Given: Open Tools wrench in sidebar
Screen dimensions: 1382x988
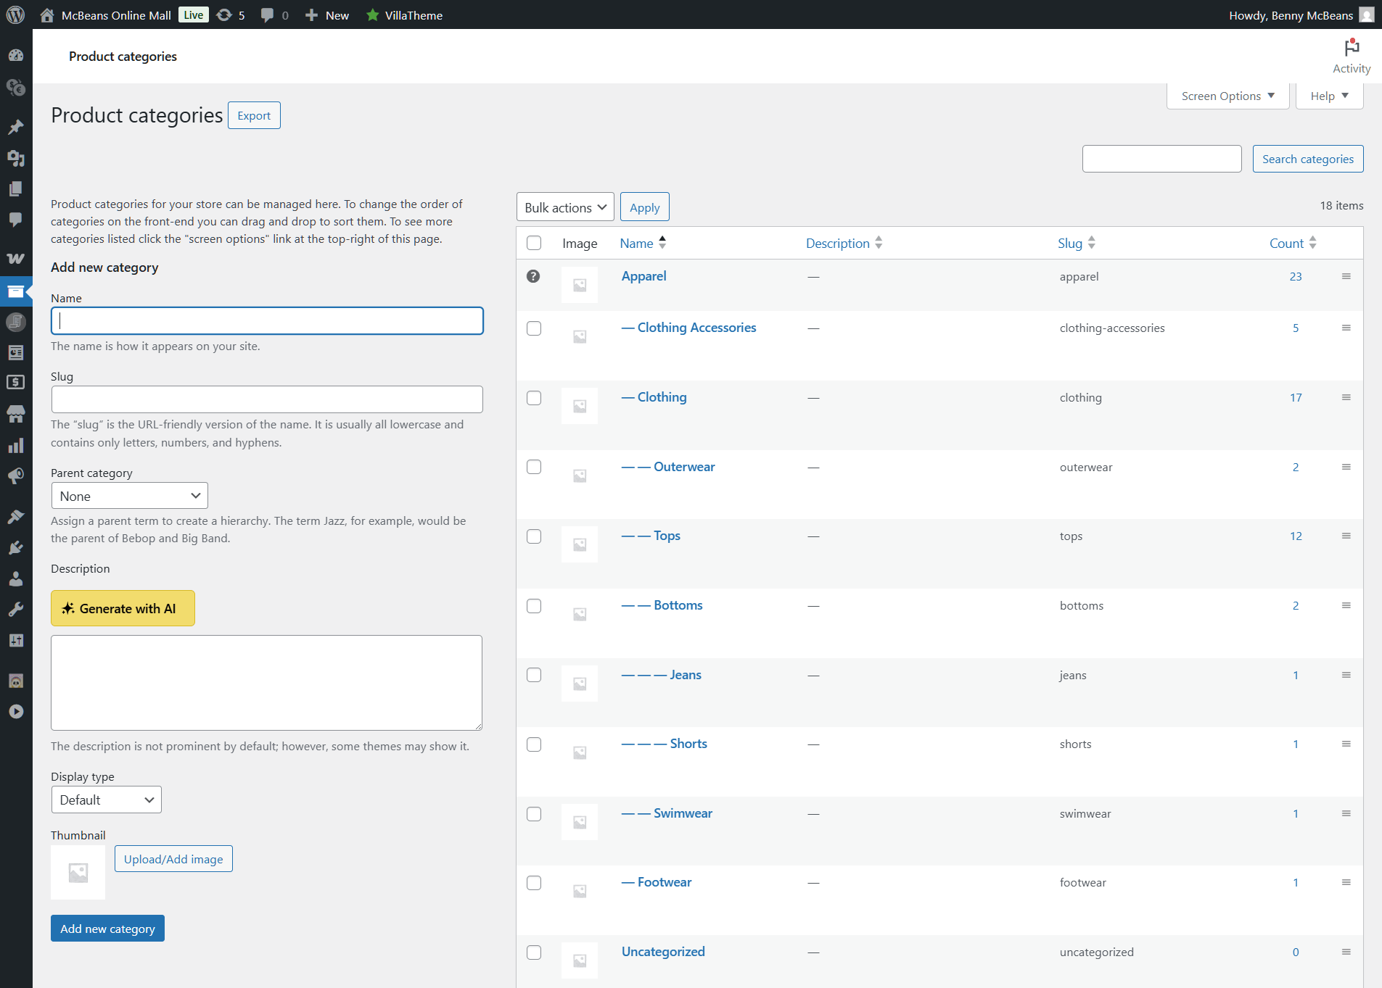Looking at the screenshot, I should point(16,610).
